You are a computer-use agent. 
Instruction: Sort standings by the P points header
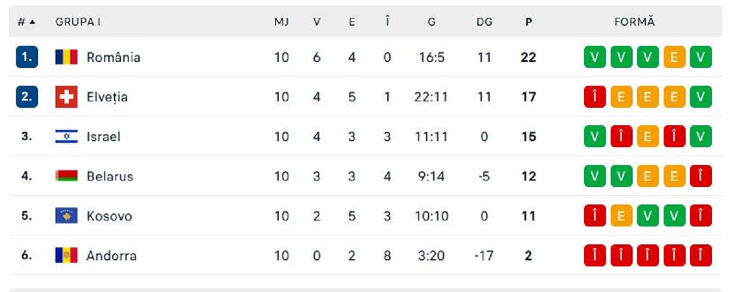[x=528, y=21]
